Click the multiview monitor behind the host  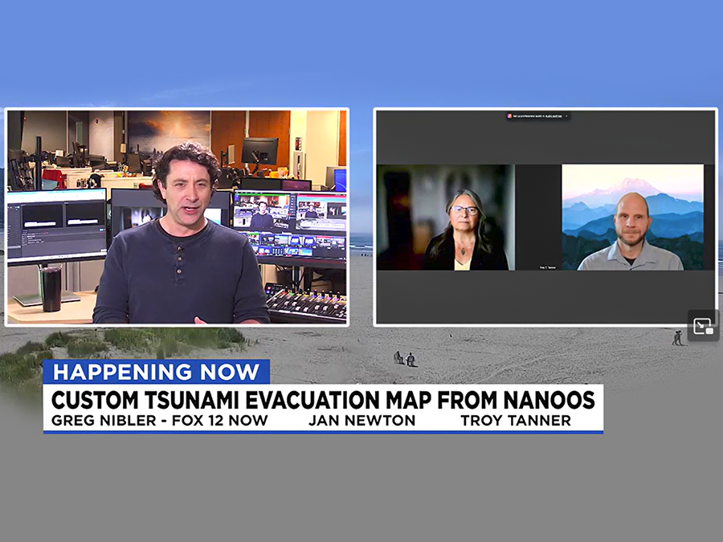tap(289, 225)
